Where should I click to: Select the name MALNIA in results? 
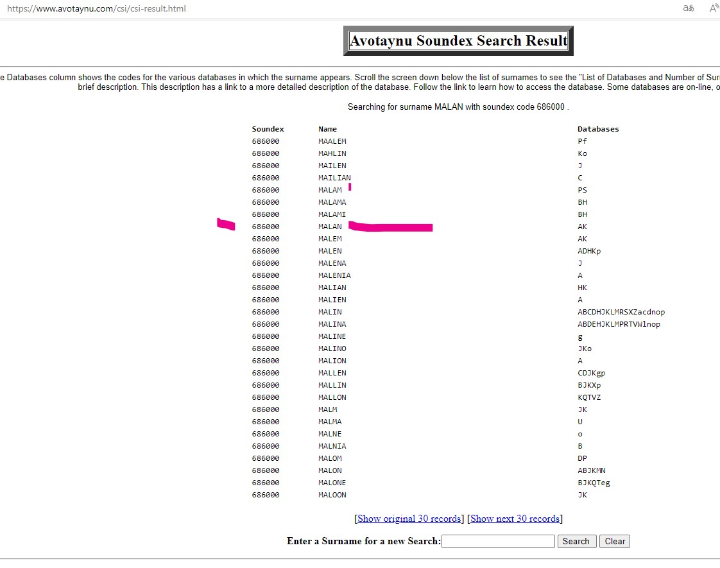(332, 446)
